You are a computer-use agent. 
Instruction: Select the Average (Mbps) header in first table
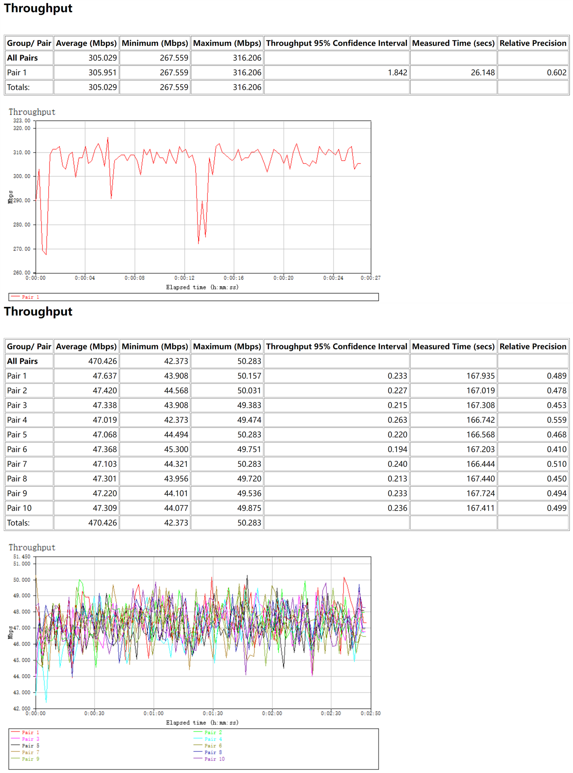tap(86, 43)
